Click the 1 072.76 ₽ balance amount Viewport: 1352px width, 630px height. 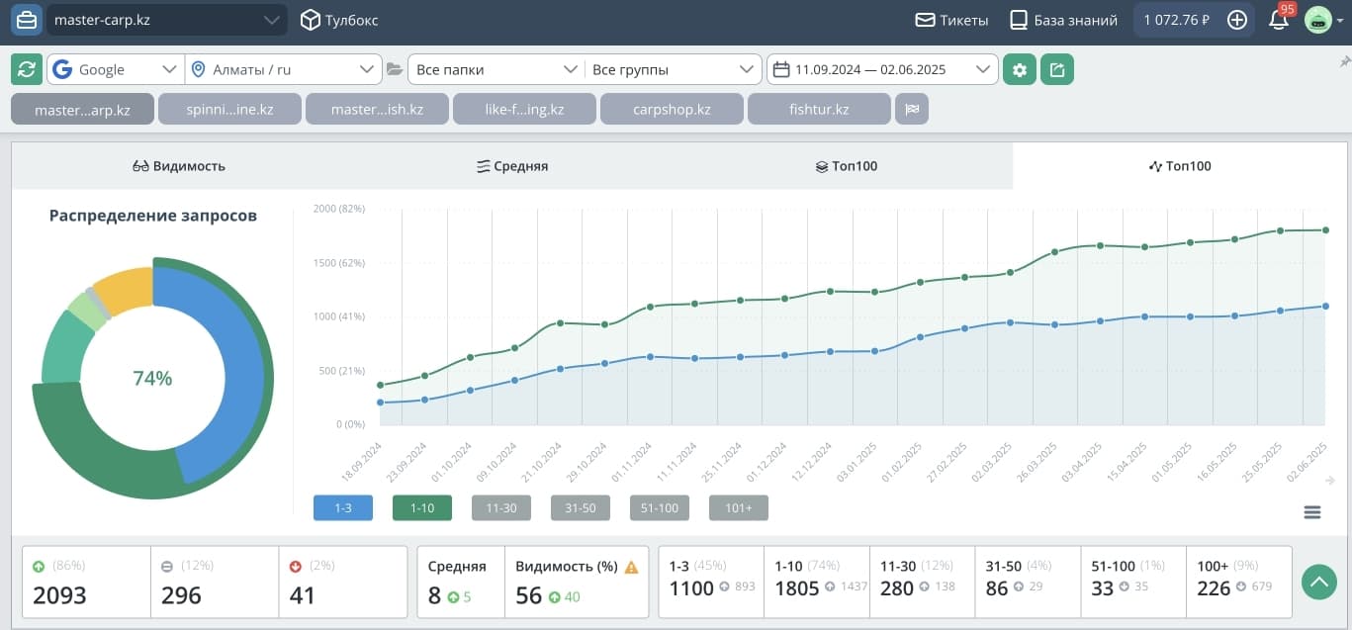coord(1177,20)
